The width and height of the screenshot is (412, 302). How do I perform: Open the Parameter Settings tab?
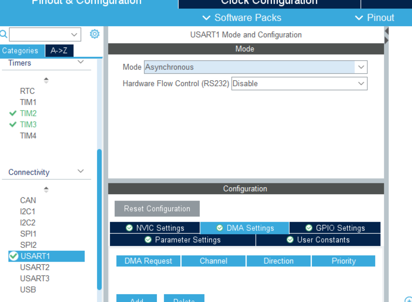pyautogui.click(x=183, y=240)
